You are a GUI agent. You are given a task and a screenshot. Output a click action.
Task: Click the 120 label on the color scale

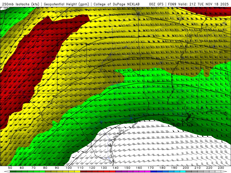[92, 168]
